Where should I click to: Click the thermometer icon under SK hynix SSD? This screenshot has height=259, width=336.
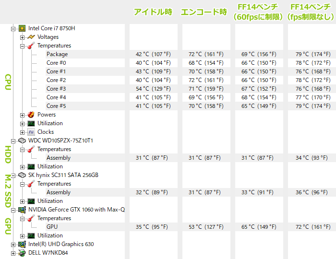[x=31, y=184]
